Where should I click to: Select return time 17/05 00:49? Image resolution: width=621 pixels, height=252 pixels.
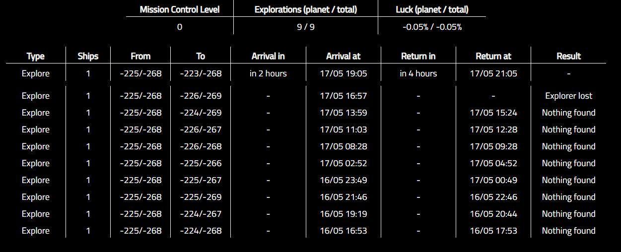[493, 180]
